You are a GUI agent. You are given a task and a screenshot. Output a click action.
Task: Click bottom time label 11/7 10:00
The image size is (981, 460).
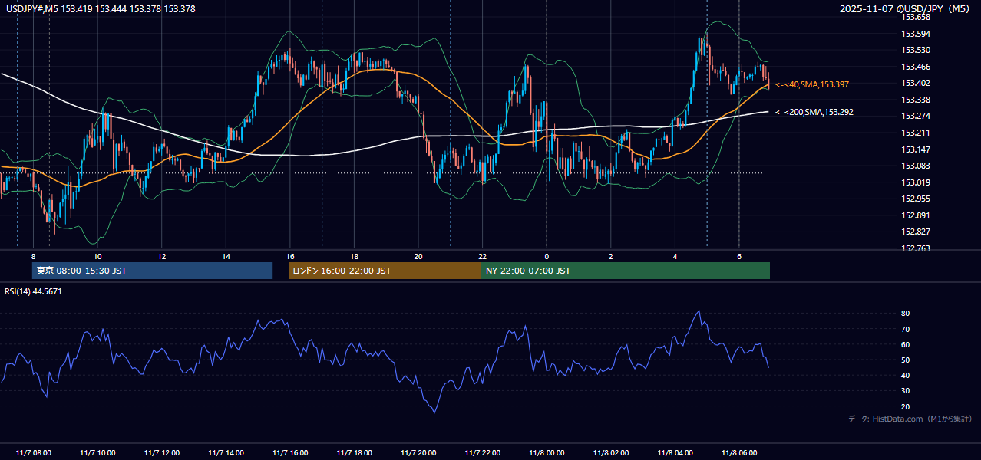(97, 452)
